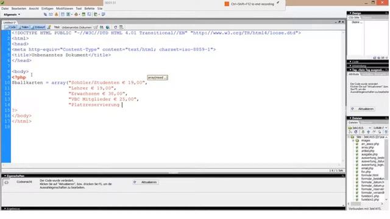
Task: Select email.php in the file list
Action: click(x=367, y=169)
